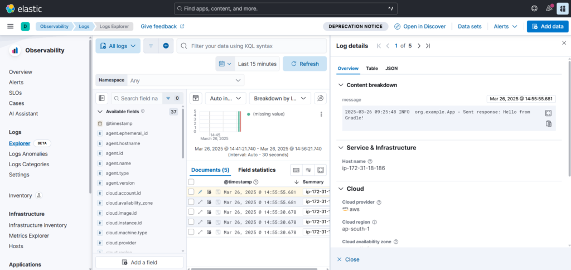The image size is (571, 270).
Task: Click the Refresh button
Action: click(305, 64)
